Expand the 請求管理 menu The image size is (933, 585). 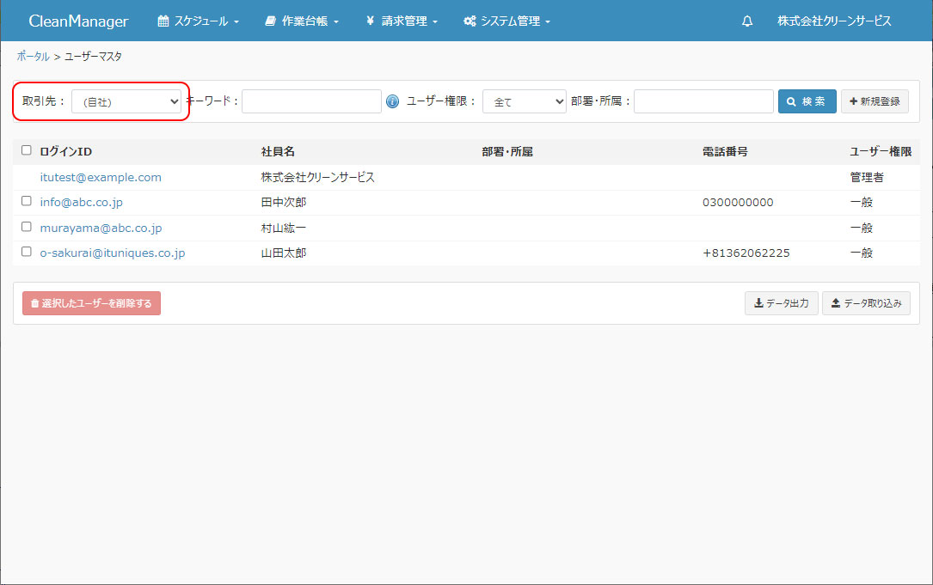click(402, 21)
